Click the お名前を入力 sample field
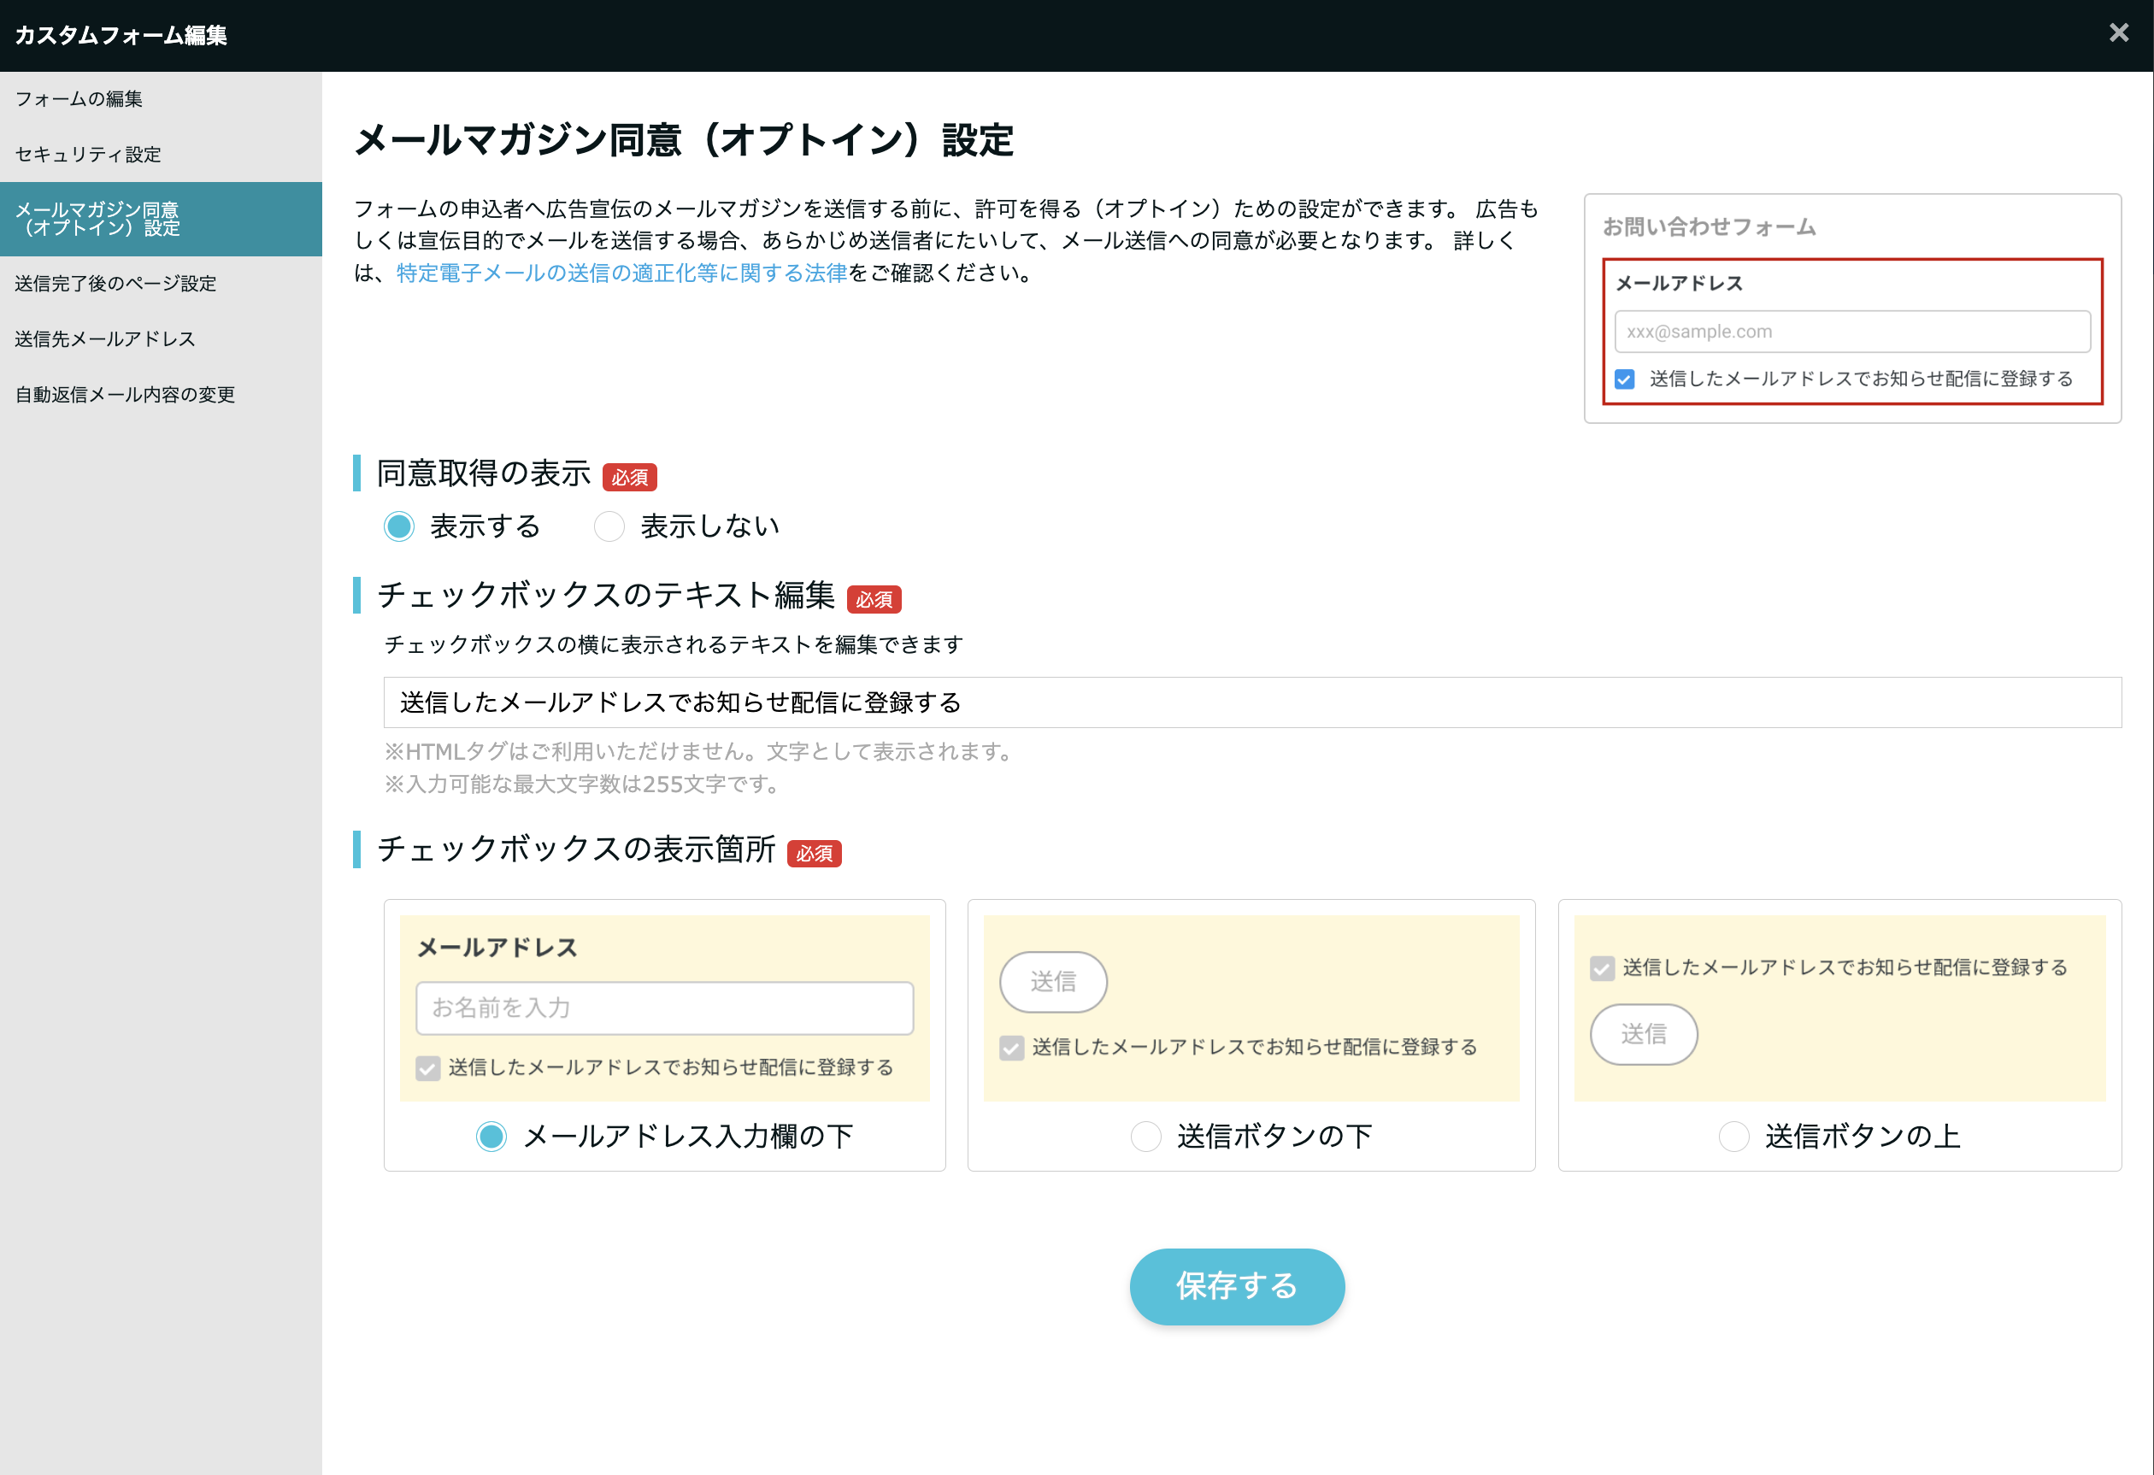 click(x=664, y=1008)
